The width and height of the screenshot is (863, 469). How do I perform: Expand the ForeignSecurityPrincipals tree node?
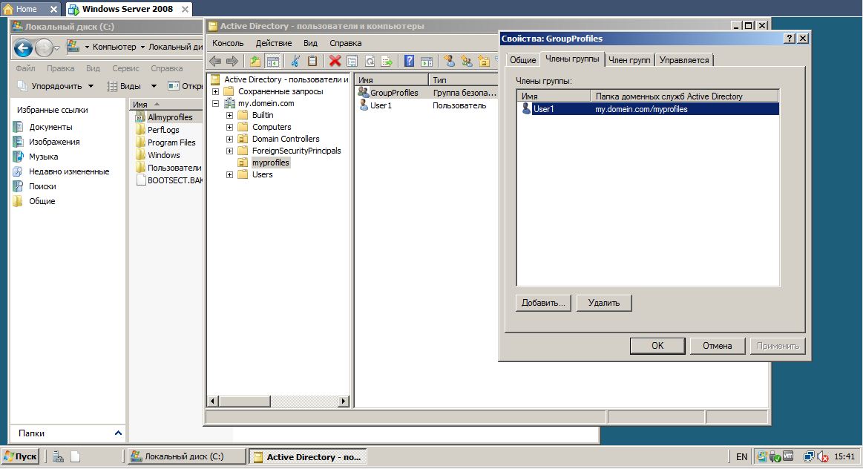pos(229,151)
